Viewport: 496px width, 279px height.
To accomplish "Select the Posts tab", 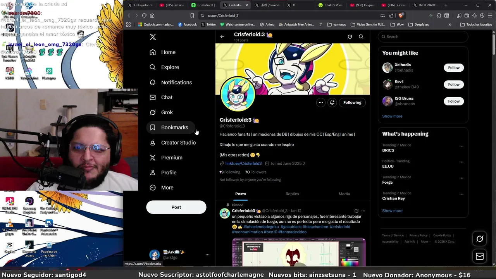I will [x=241, y=194].
